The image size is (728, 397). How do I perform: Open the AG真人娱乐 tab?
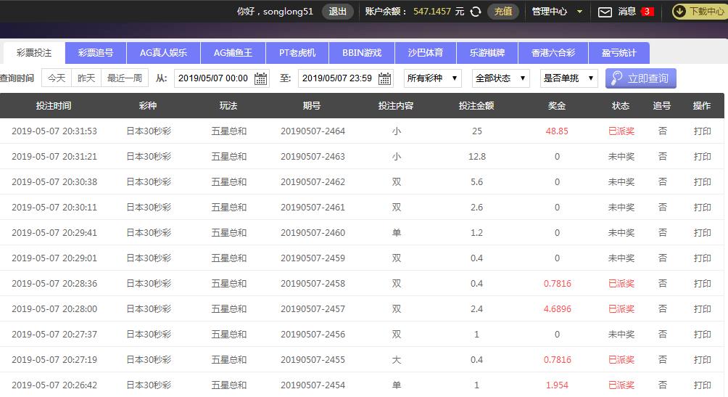click(163, 53)
